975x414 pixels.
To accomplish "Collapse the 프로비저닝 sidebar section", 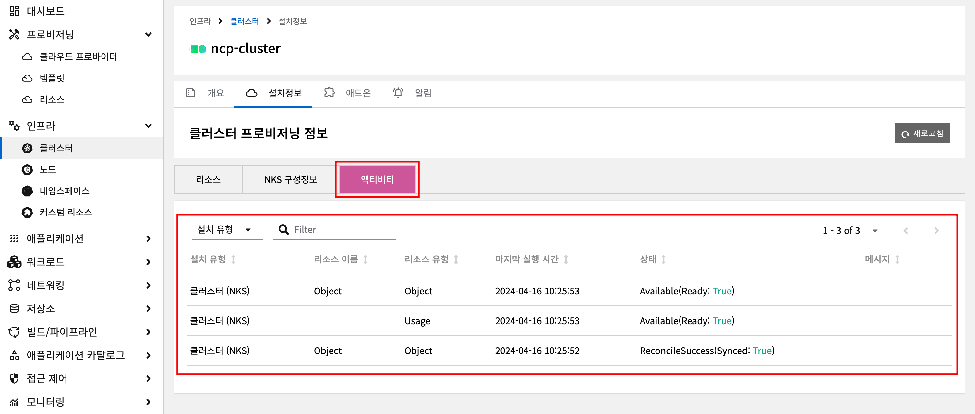I will [x=148, y=34].
